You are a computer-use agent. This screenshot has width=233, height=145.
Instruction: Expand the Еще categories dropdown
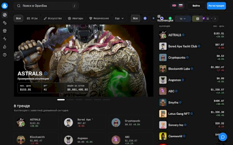pyautogui.click(x=119, y=18)
